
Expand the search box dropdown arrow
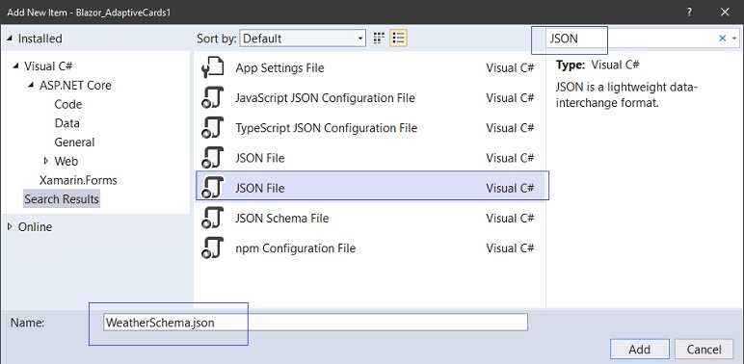(734, 39)
